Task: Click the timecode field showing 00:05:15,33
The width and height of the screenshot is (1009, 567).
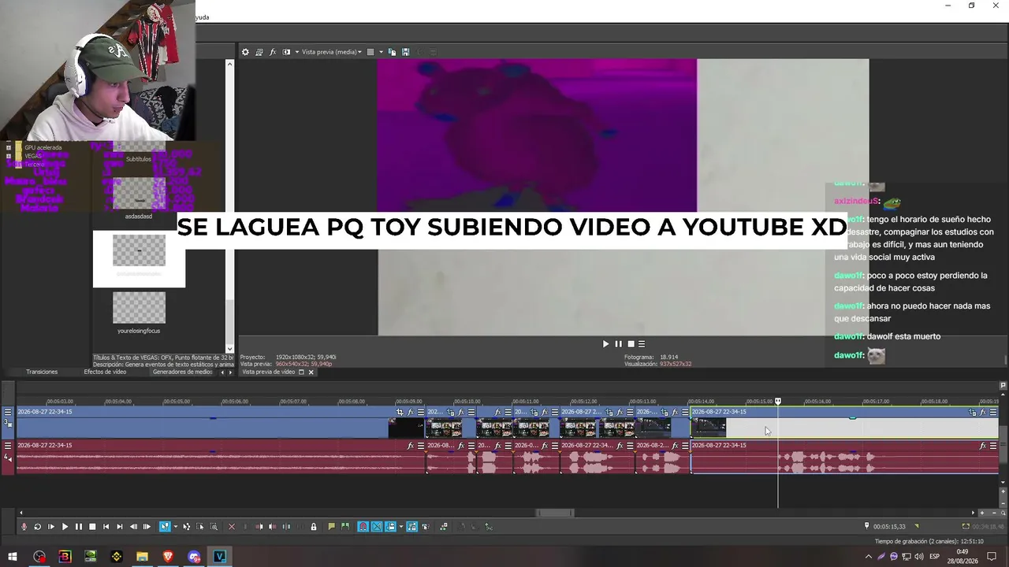Action: (x=889, y=526)
